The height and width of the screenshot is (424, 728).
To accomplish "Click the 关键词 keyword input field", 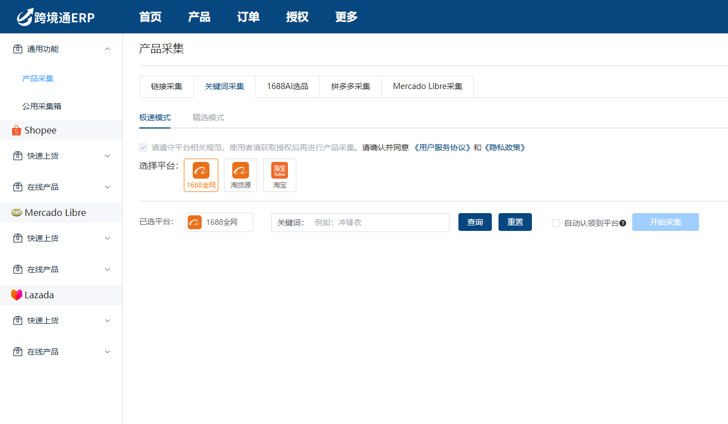I will pos(379,223).
